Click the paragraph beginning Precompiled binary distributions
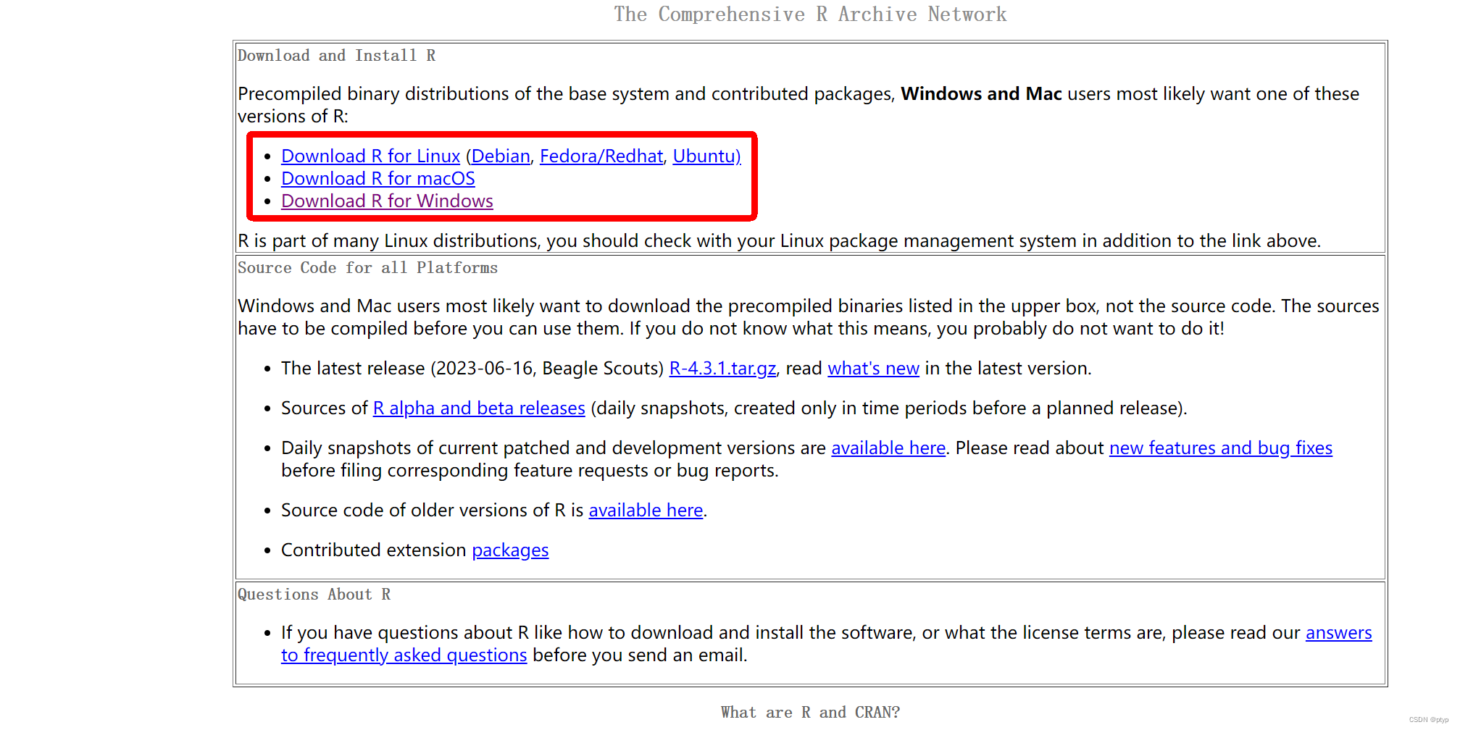The width and height of the screenshot is (1460, 730). (x=798, y=105)
